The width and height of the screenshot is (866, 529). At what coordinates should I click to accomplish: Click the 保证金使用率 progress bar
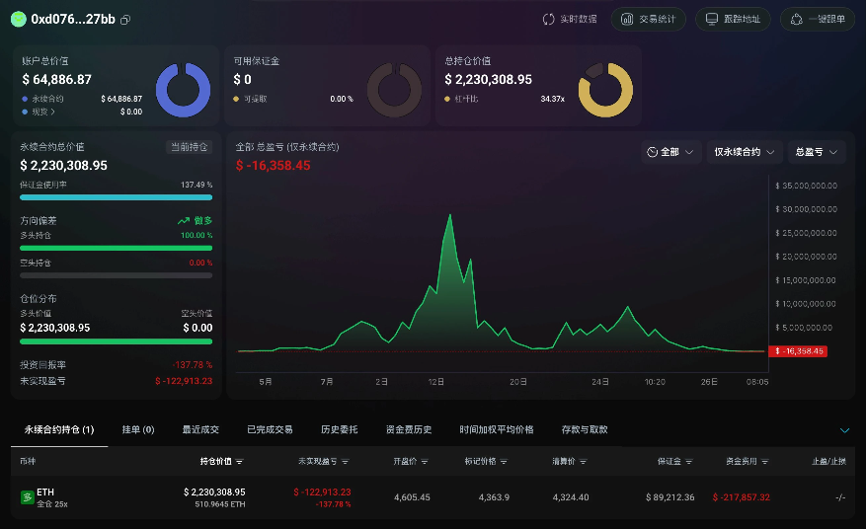(x=116, y=197)
